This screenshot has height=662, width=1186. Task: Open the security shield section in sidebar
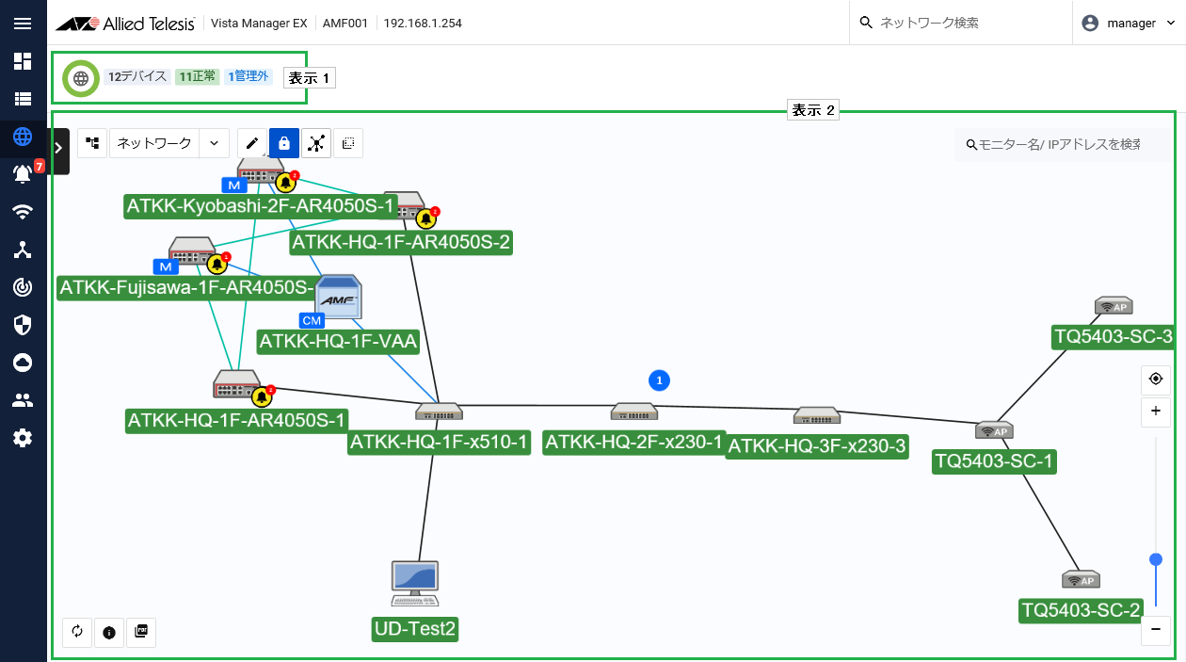(x=24, y=325)
